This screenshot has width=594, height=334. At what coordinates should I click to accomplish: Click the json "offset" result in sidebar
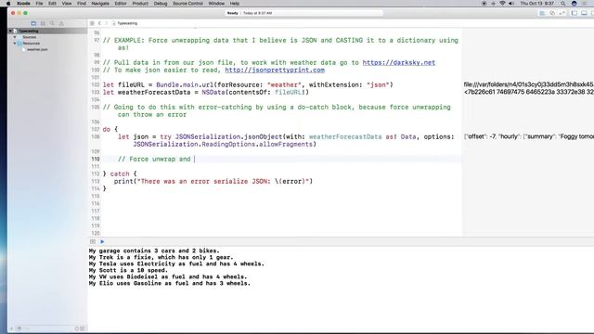click(x=528, y=136)
